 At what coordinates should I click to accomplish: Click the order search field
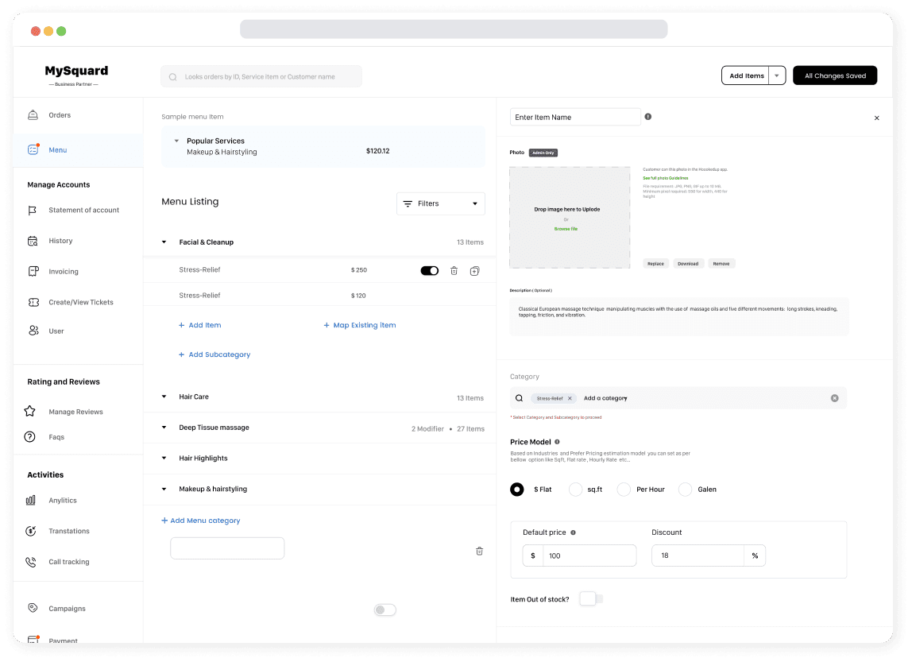(261, 77)
